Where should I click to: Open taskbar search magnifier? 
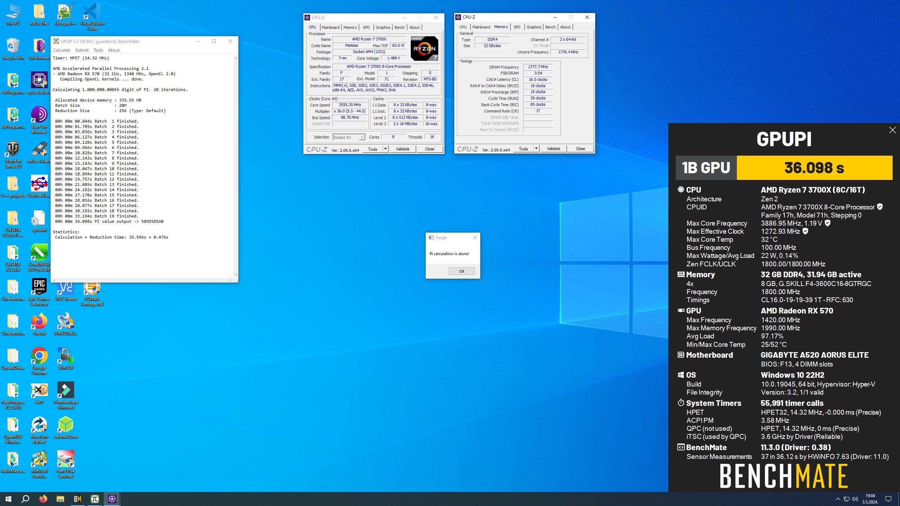[x=25, y=499]
